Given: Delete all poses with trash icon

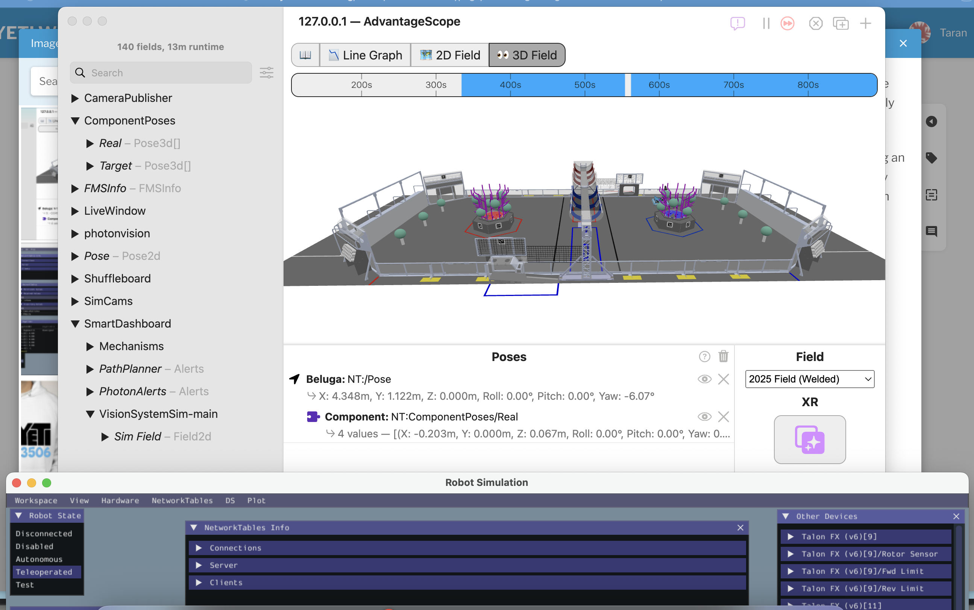Looking at the screenshot, I should [724, 356].
